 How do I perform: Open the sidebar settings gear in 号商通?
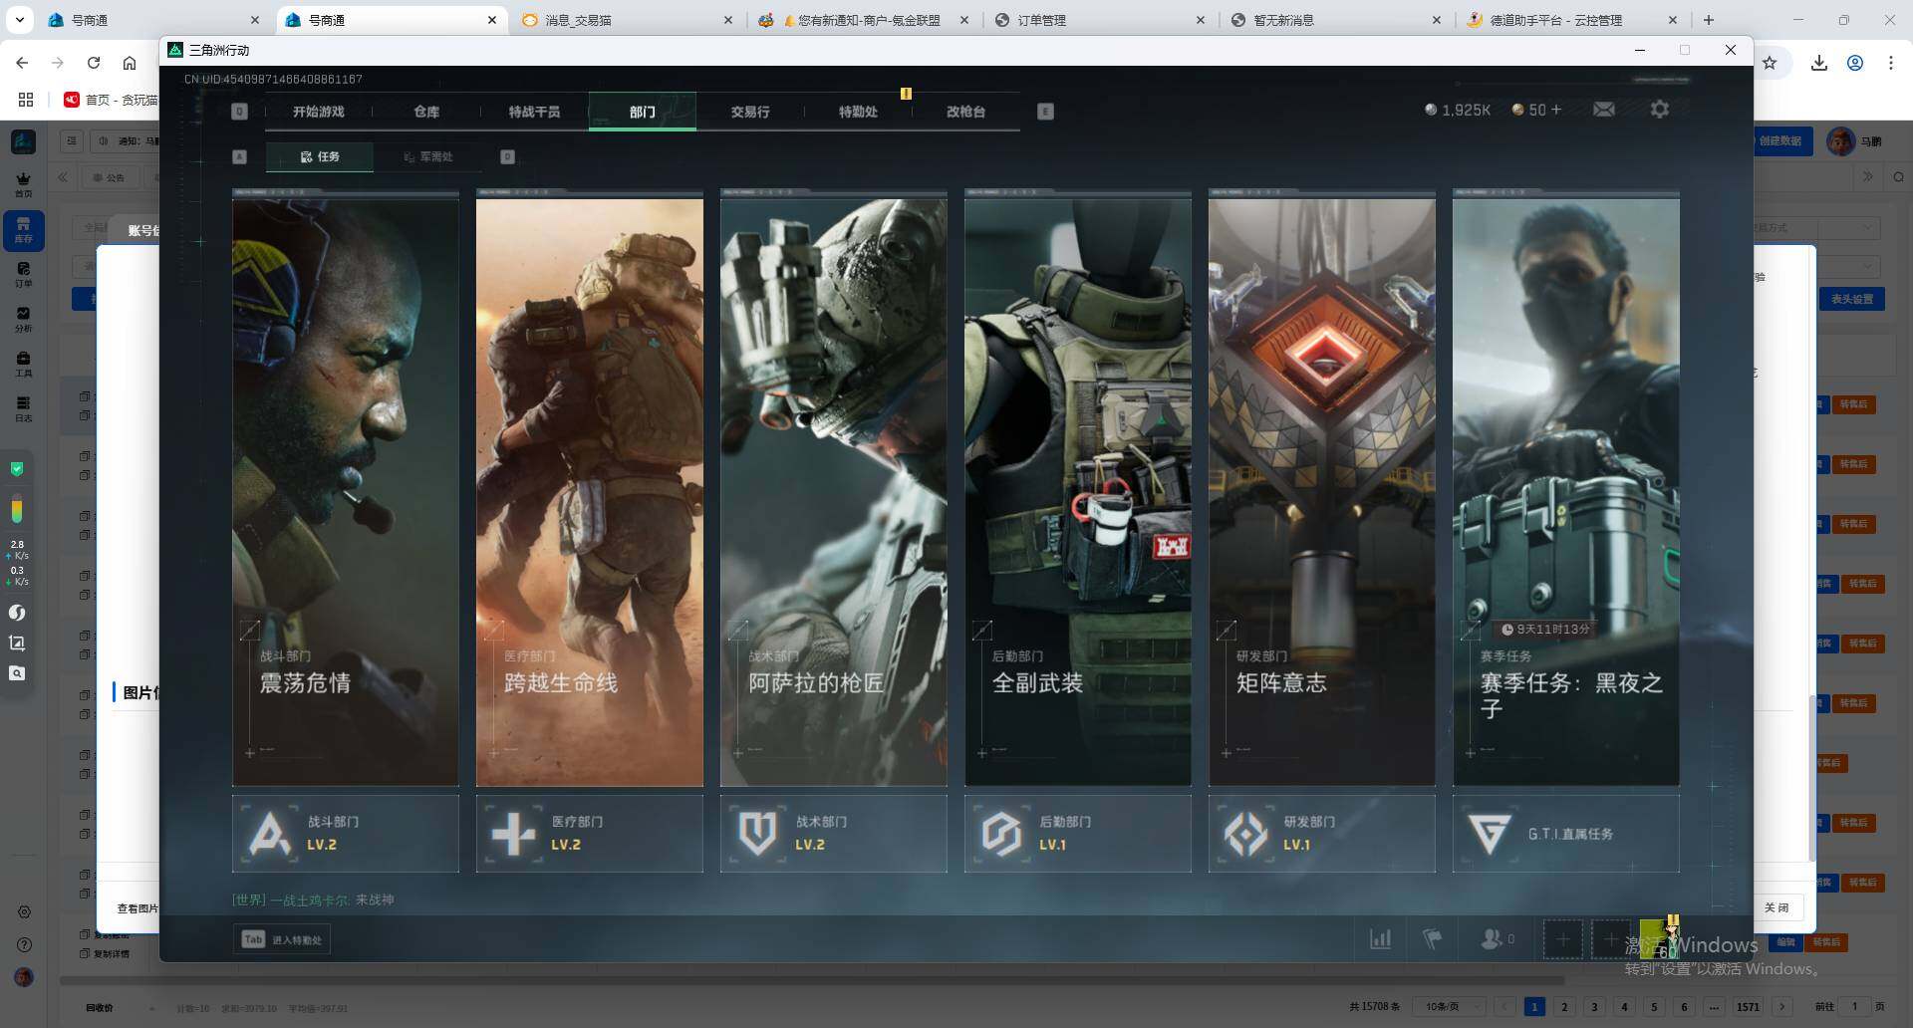click(x=24, y=911)
